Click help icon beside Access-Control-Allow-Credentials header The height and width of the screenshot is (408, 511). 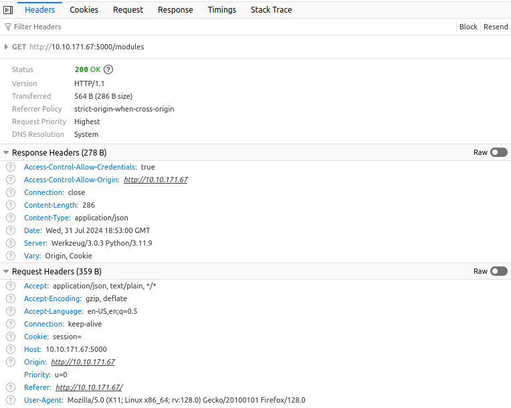(11, 167)
